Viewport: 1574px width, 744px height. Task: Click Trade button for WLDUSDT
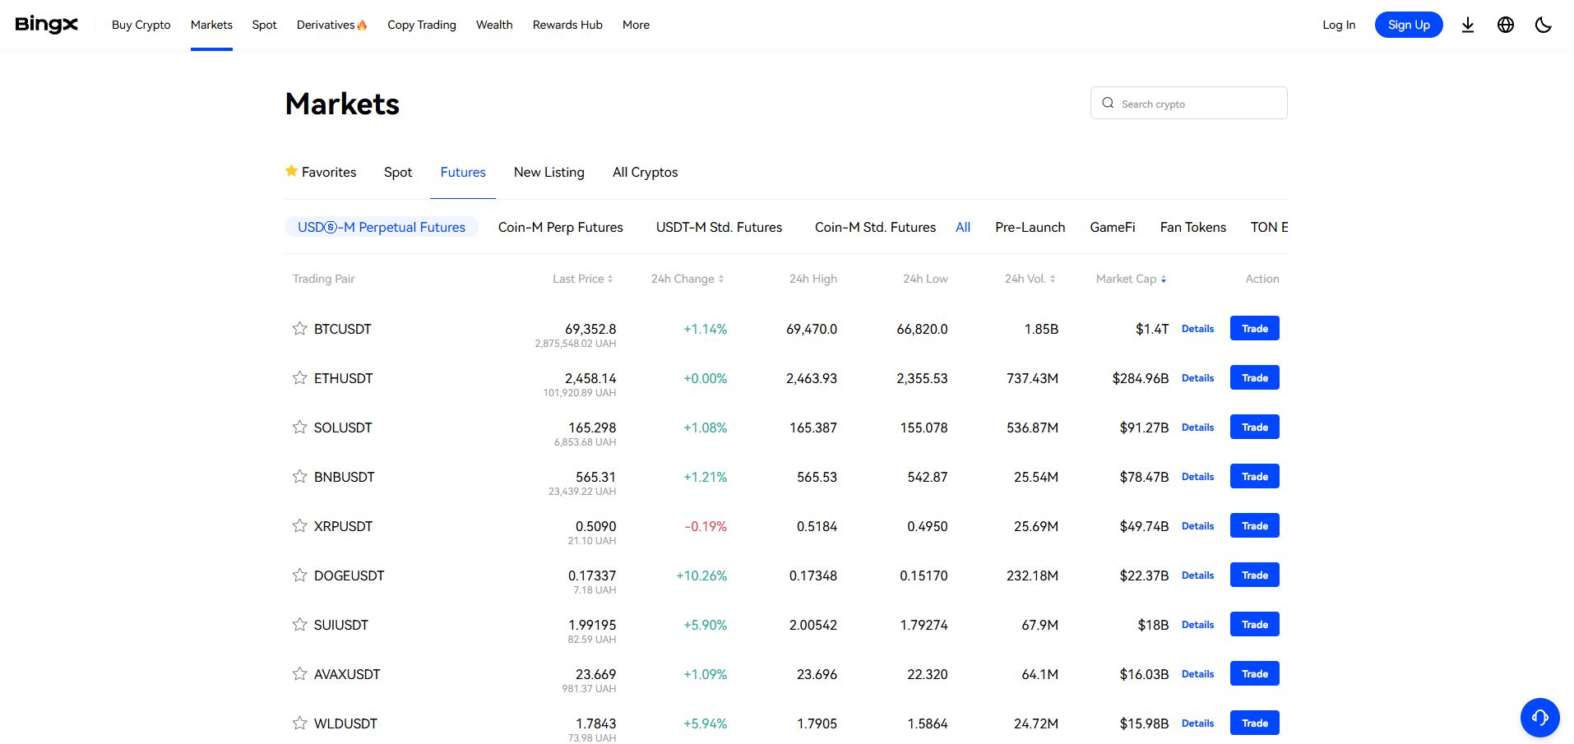[x=1255, y=723]
